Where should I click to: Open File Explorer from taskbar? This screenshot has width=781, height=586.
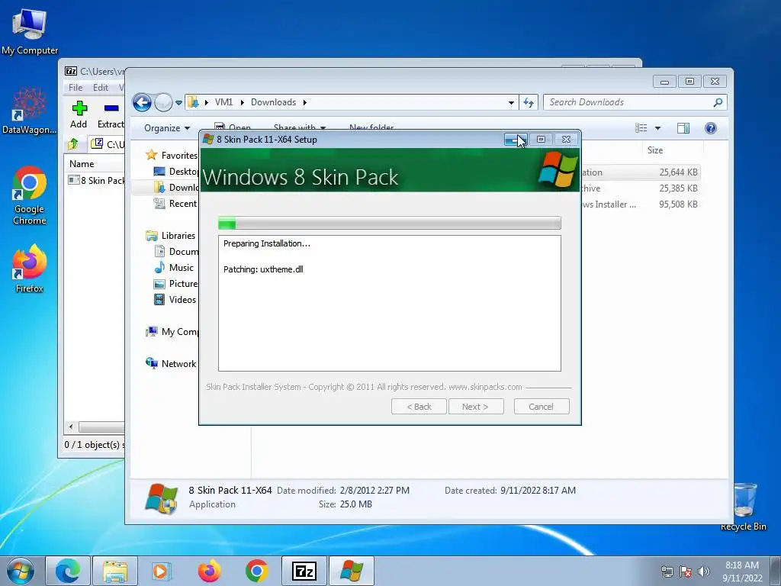[115, 571]
